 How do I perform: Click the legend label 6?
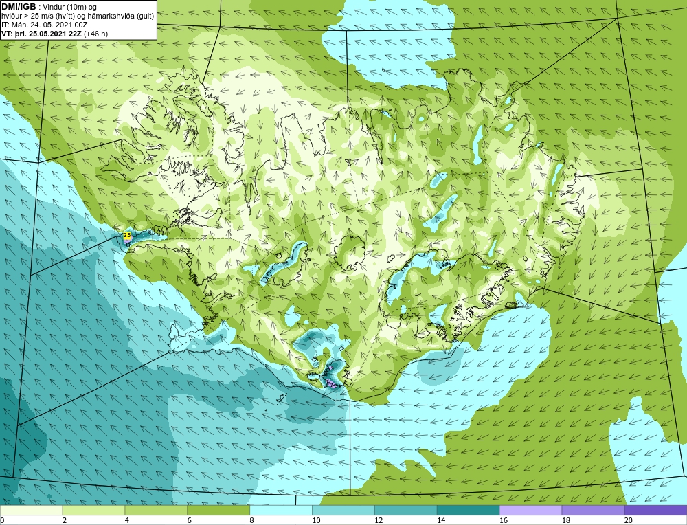click(x=190, y=521)
